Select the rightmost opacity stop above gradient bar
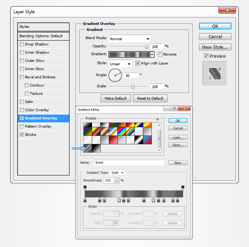 (183, 188)
